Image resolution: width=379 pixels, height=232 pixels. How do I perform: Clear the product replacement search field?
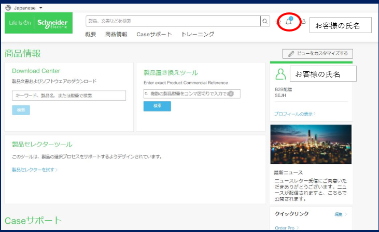tap(231, 94)
